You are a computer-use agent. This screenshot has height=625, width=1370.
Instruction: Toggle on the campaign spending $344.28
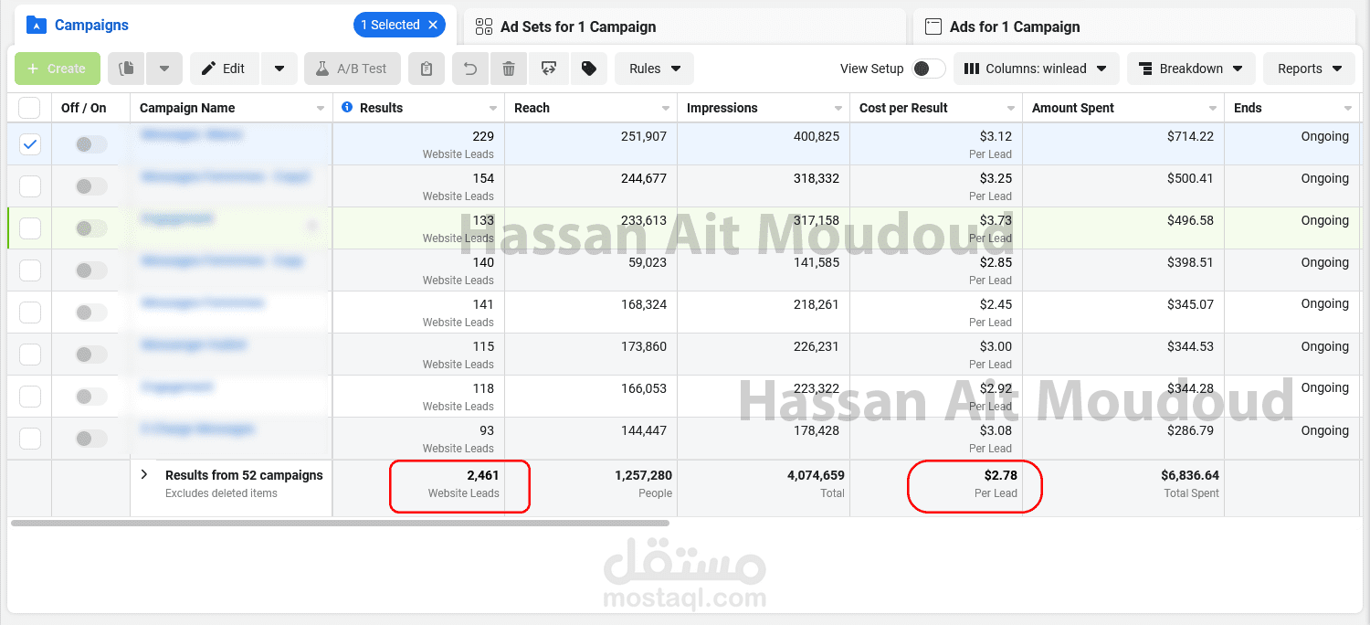point(90,397)
